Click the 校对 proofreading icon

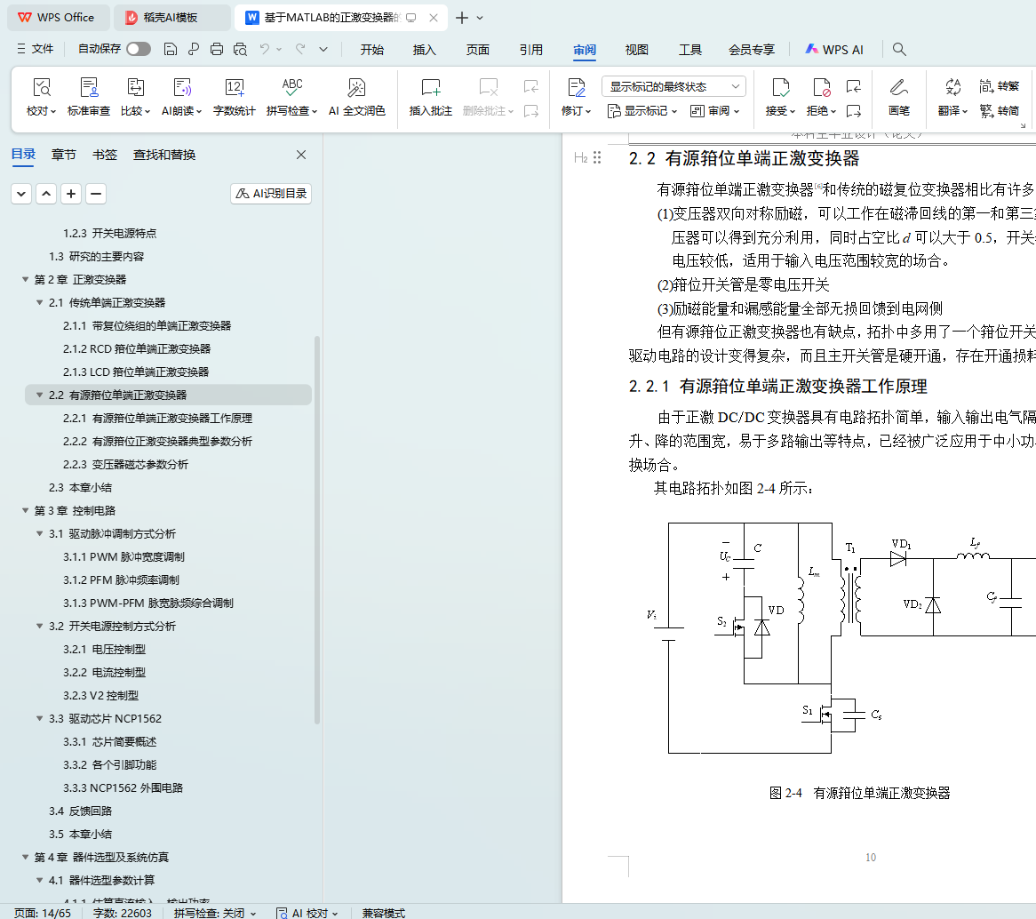tap(41, 87)
